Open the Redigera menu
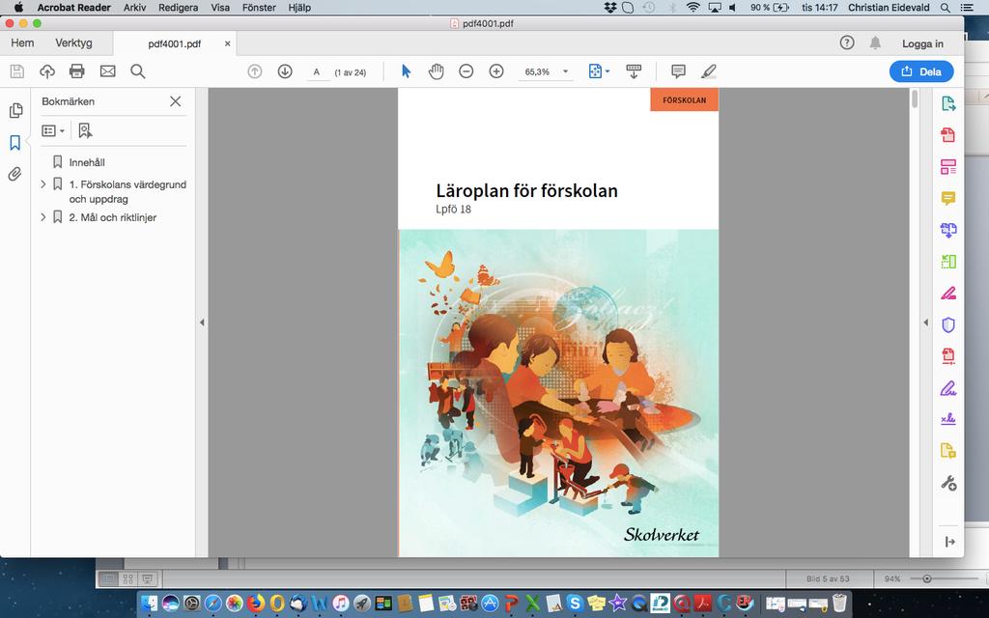Viewport: 989px width, 618px height. pos(179,8)
